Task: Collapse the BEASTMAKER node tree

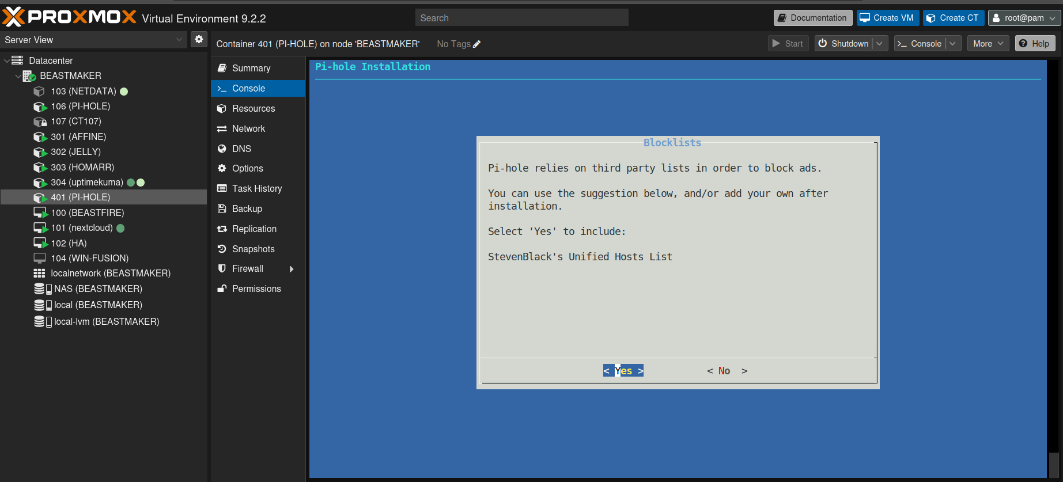Action: tap(18, 76)
